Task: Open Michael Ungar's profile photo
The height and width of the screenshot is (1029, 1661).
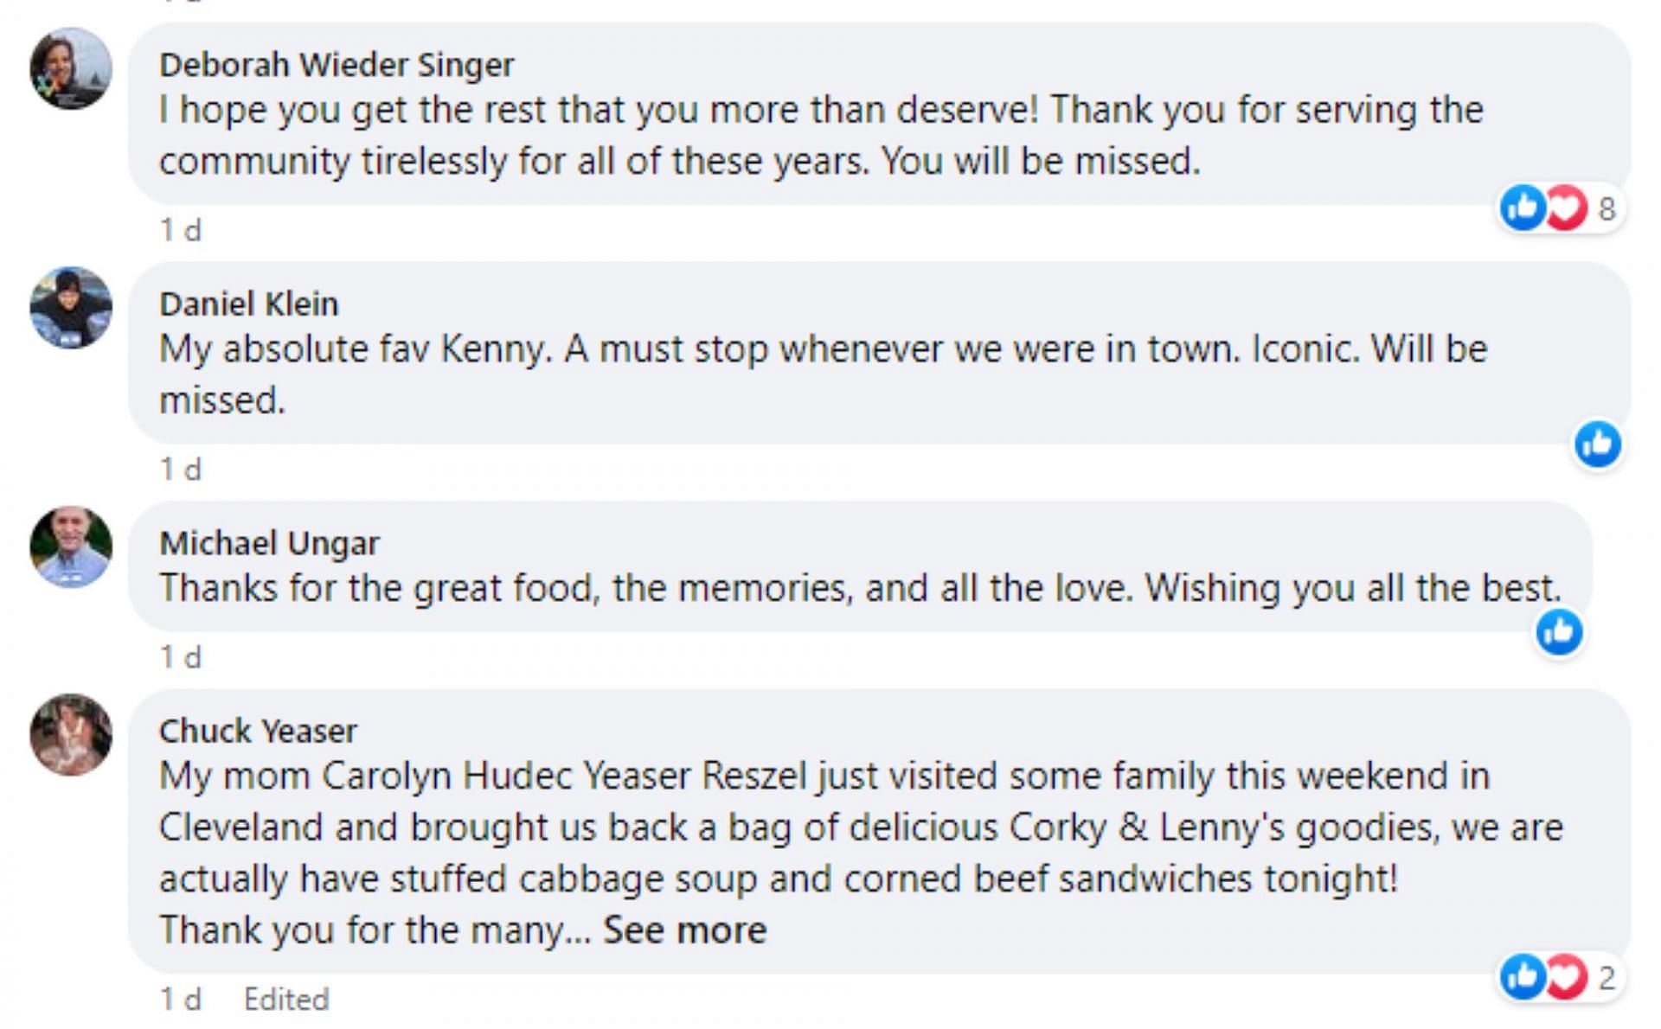Action: coord(71,547)
